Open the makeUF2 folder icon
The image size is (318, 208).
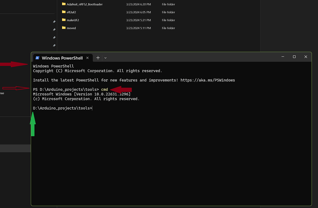point(63,20)
